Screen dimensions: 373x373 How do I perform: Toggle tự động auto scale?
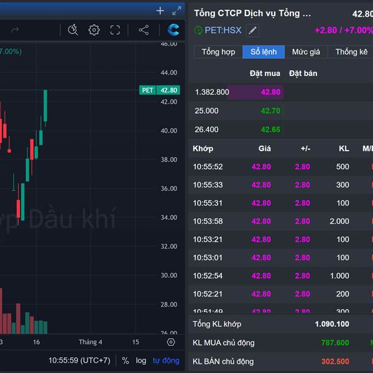166,361
